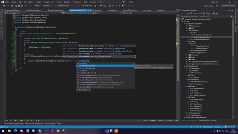238x134 pixels.
Task: Collapse the Exceptions folder in Nucleus.Application
Action: click(187, 31)
